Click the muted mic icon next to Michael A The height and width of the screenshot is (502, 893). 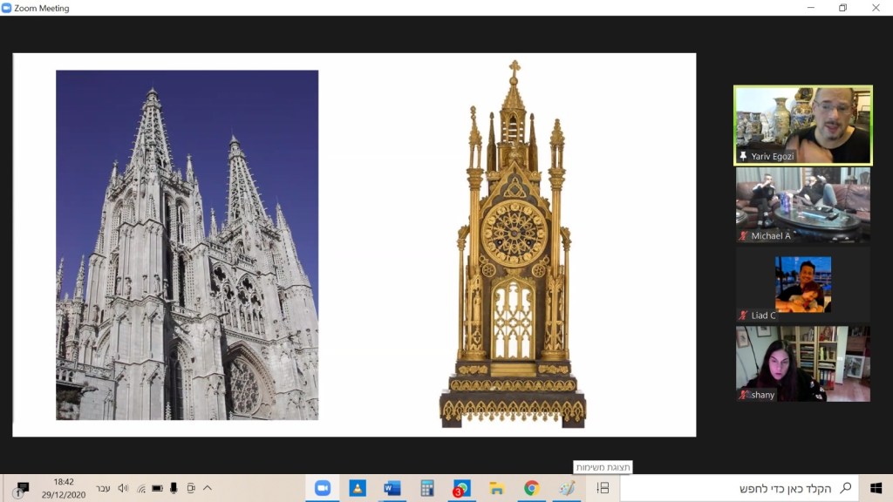point(744,236)
